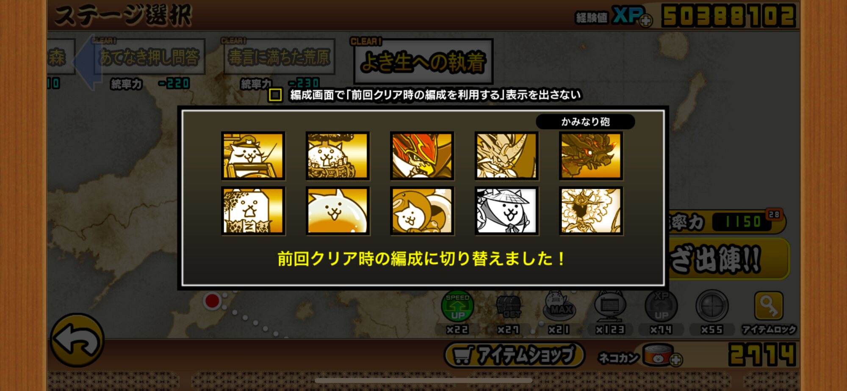This screenshot has width=847, height=391.
Task: Select the Cat CPU computer item
Action: 610,306
